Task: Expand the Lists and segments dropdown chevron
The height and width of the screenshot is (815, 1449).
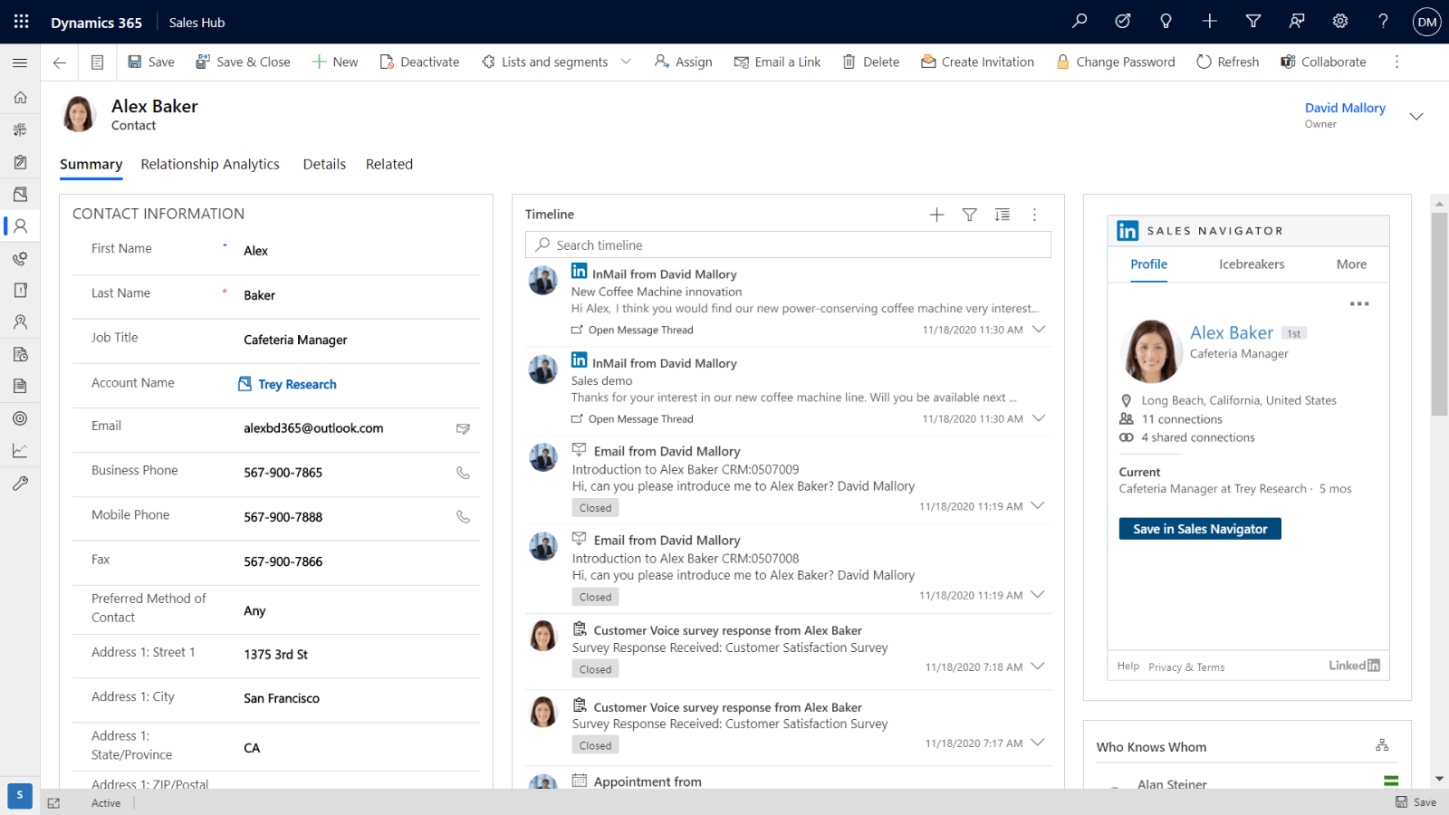Action: [x=626, y=62]
